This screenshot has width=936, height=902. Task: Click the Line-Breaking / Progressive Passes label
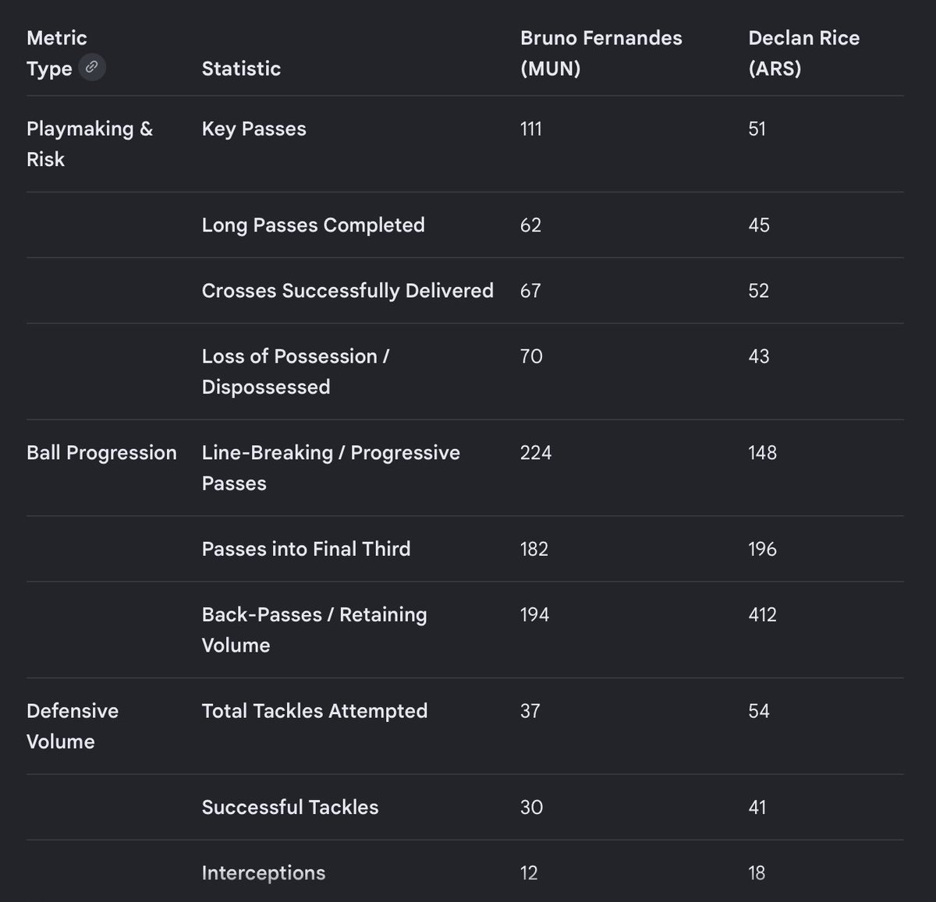coord(331,468)
